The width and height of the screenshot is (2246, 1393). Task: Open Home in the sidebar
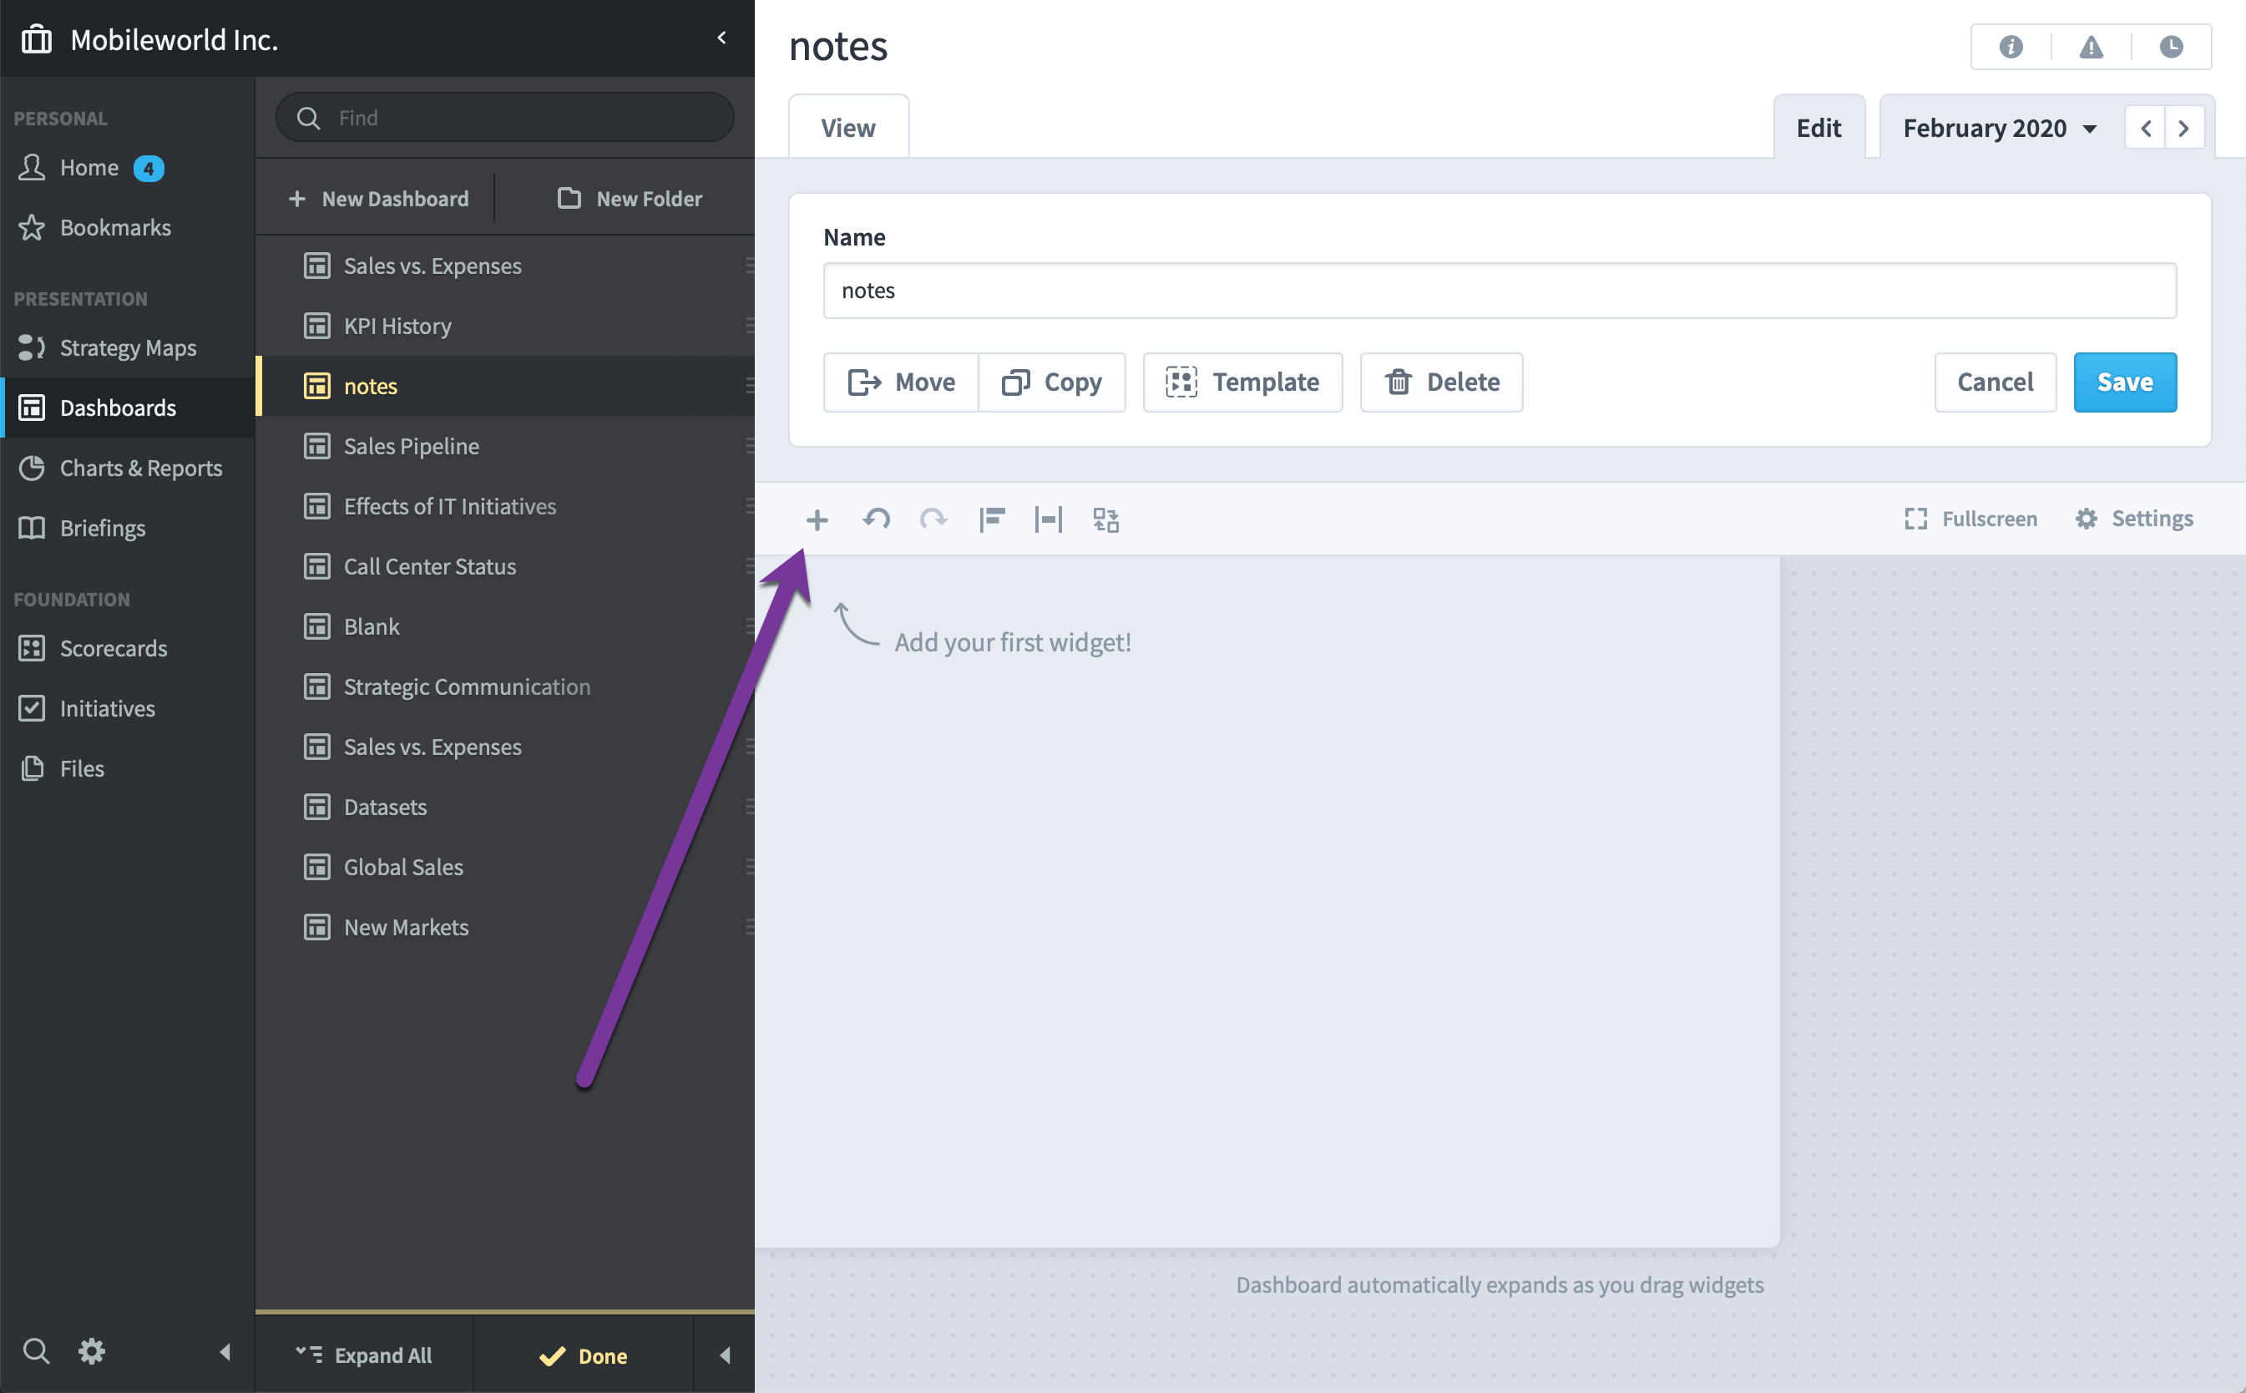point(127,168)
